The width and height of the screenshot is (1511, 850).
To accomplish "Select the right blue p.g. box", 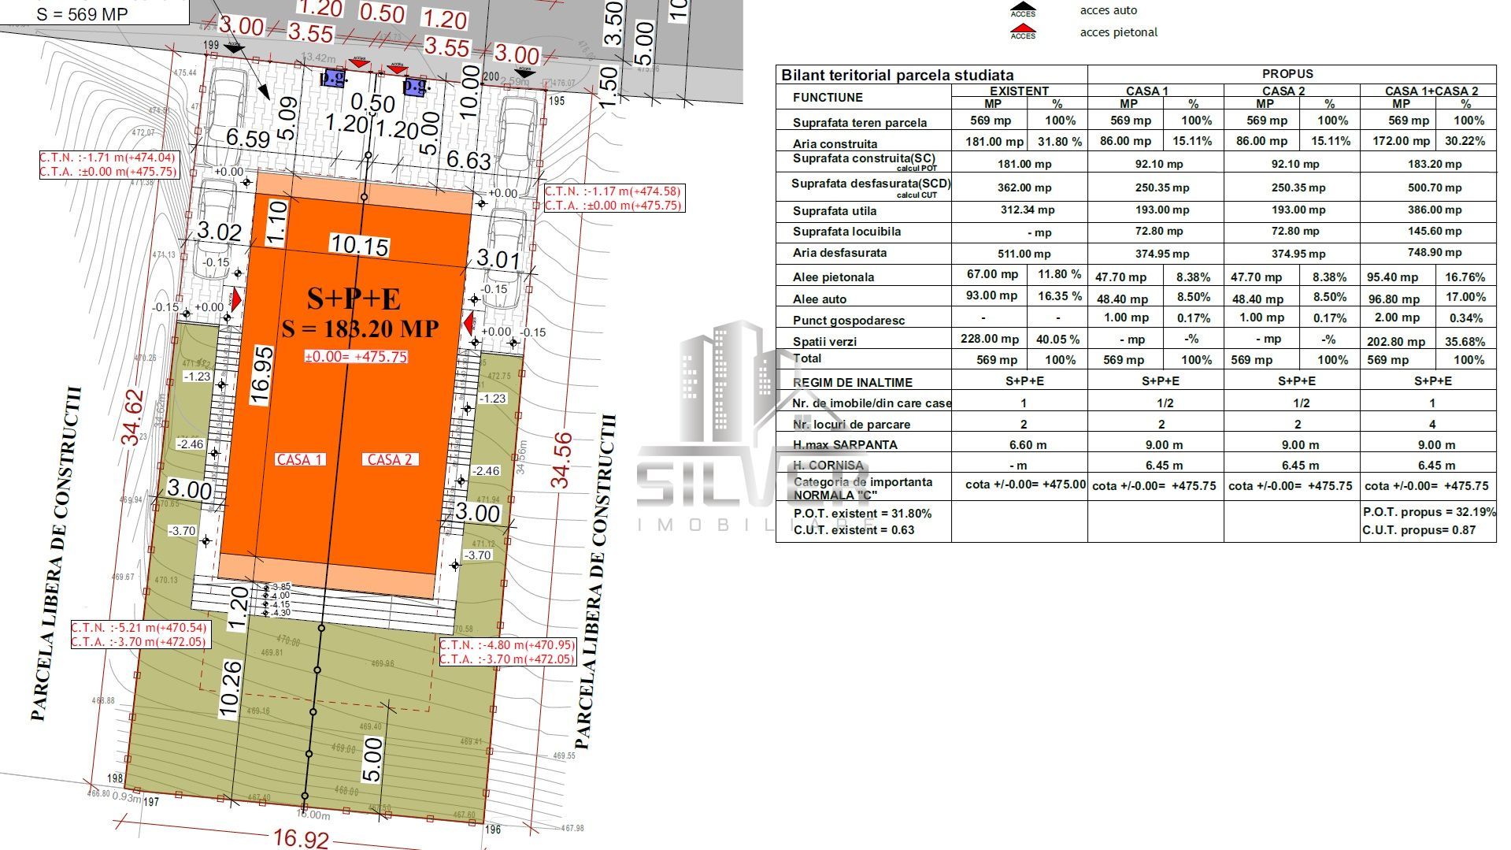I will click(x=414, y=86).
